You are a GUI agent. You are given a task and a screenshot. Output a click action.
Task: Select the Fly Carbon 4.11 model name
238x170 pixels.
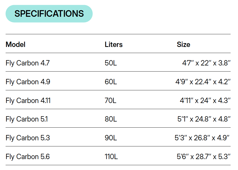28,100
